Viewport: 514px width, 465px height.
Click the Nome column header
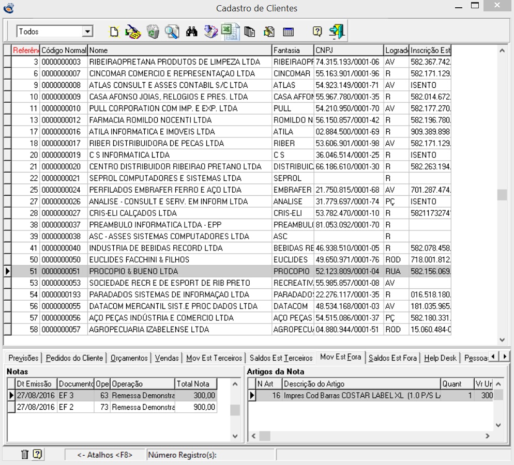pyautogui.click(x=179, y=50)
